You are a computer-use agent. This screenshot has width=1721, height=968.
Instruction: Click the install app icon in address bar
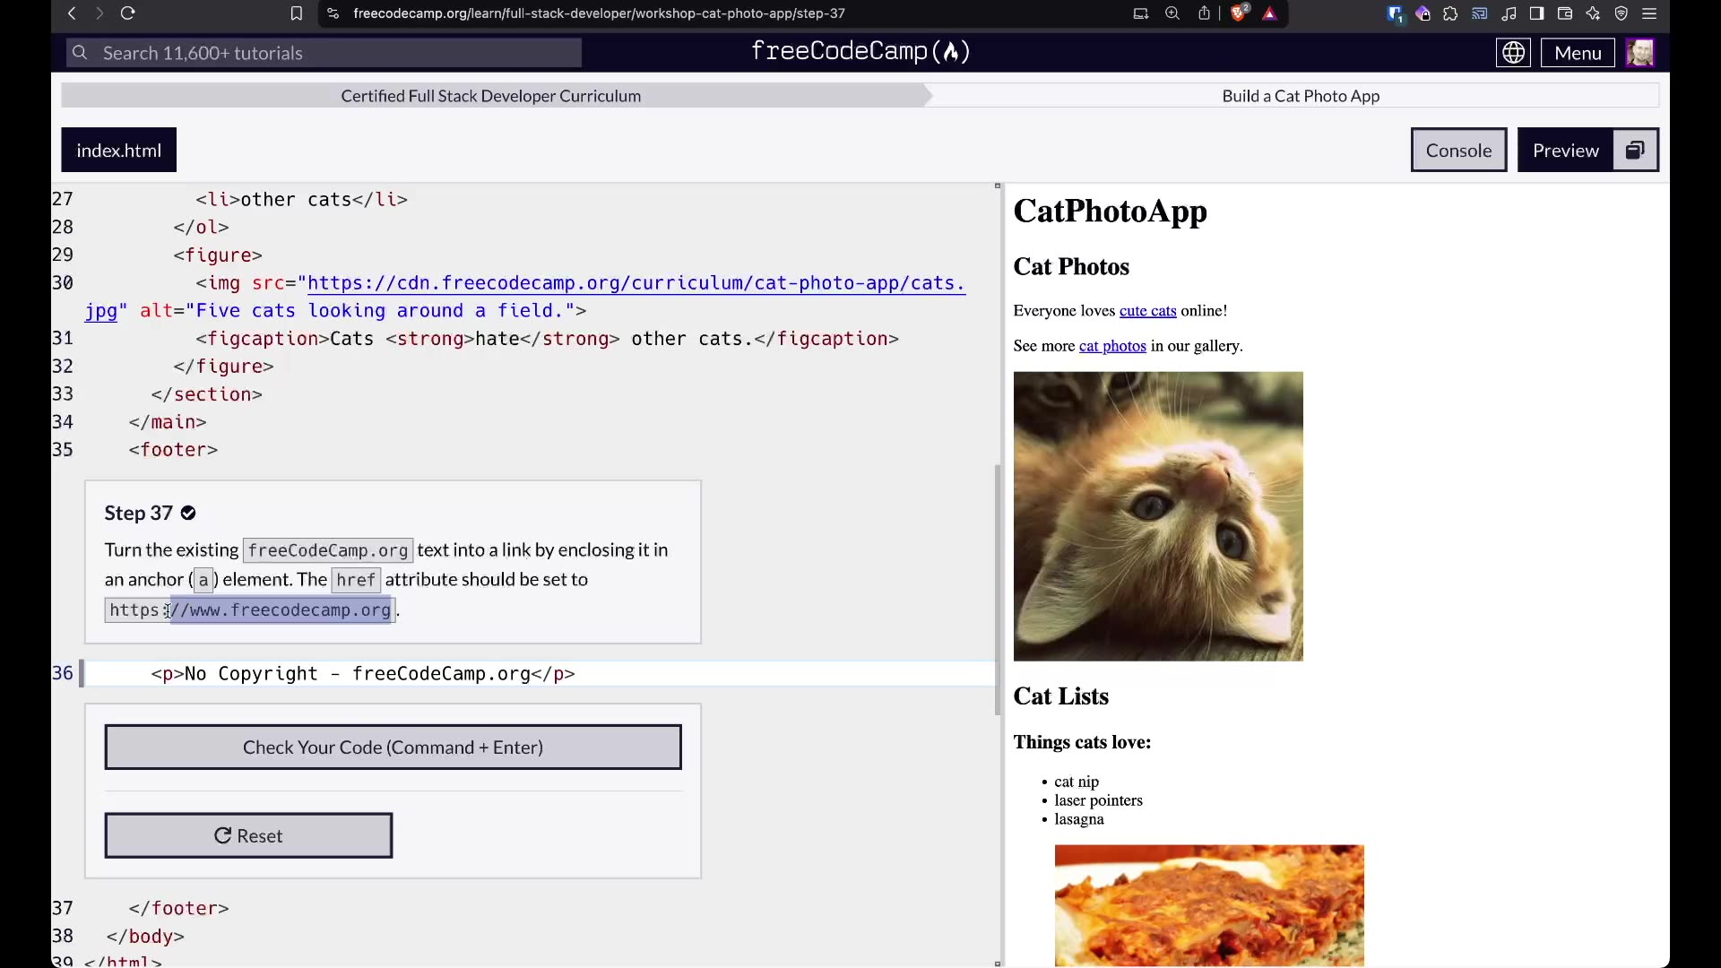pos(1141,13)
